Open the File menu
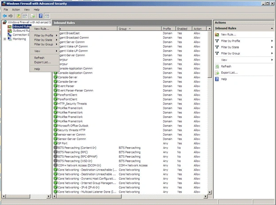 pos(6,10)
